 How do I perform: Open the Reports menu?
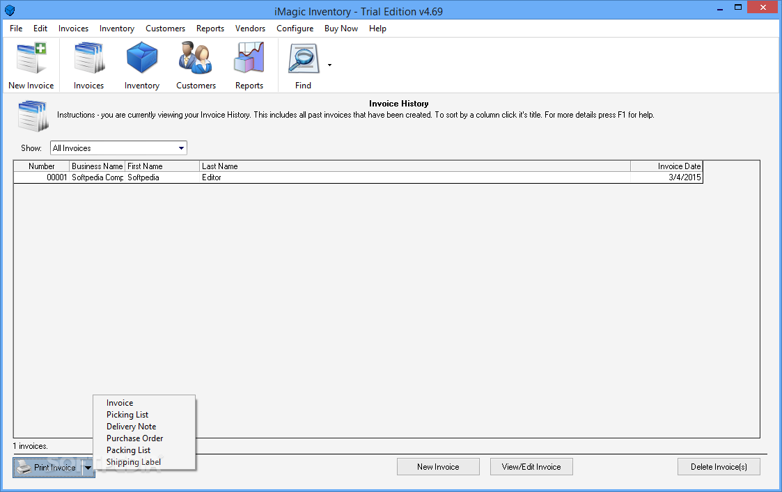(210, 29)
